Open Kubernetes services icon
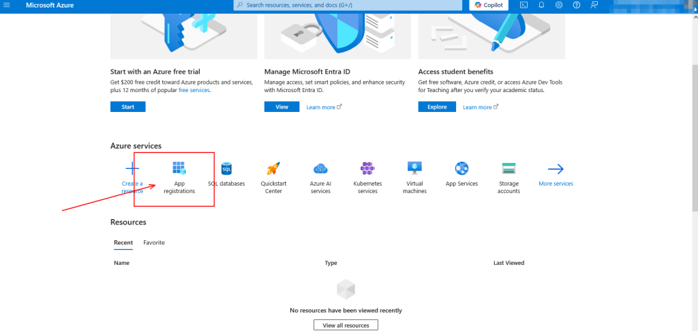This screenshot has width=698, height=331. pyautogui.click(x=367, y=169)
